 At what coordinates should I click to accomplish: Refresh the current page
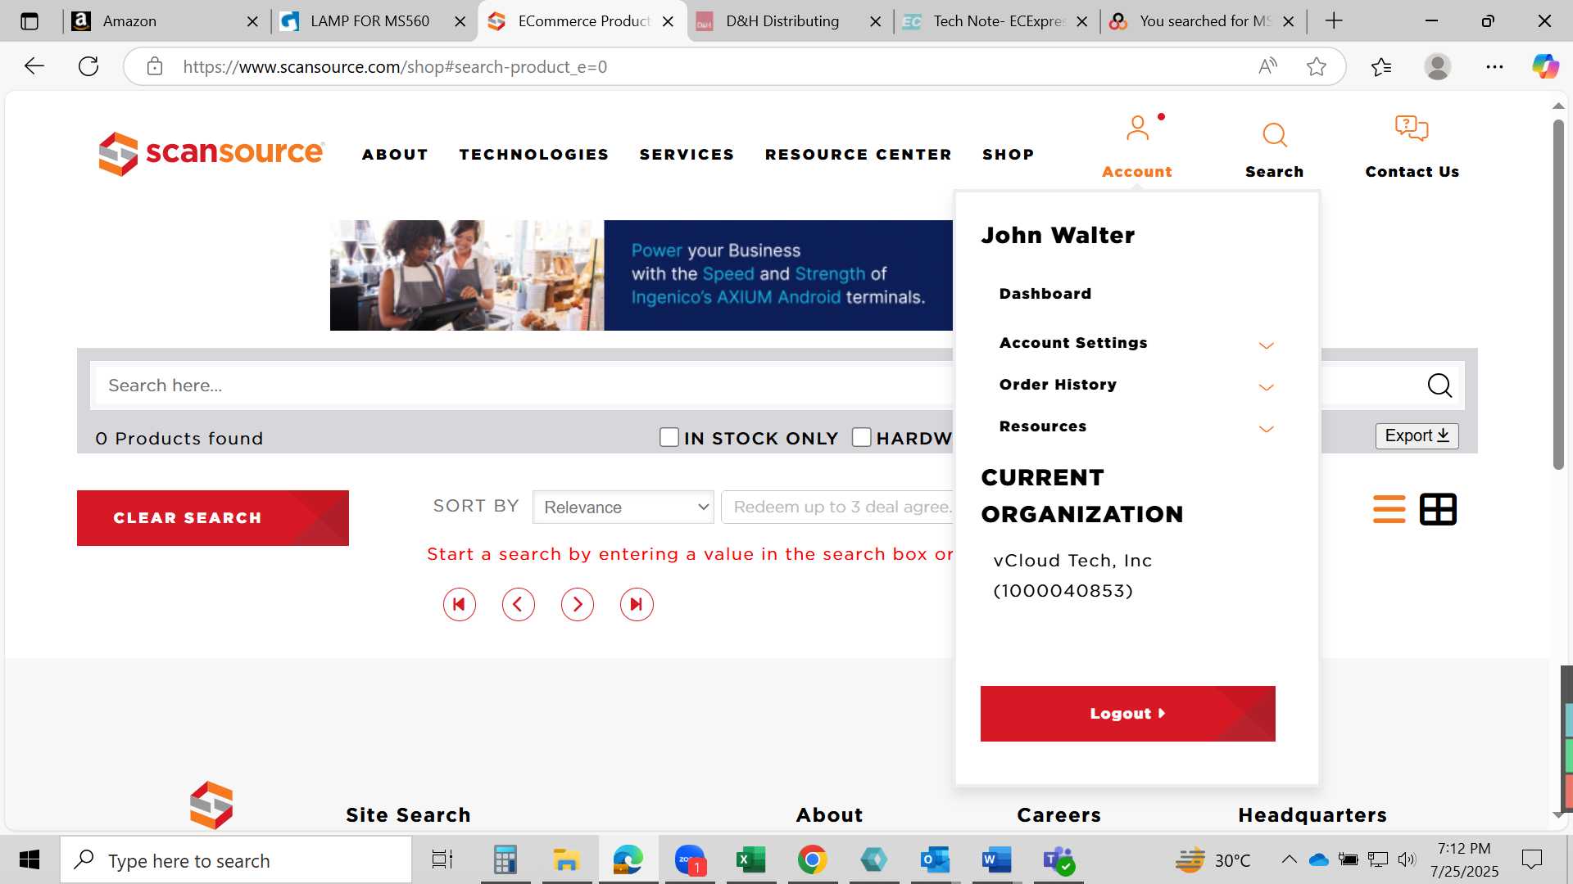88,66
